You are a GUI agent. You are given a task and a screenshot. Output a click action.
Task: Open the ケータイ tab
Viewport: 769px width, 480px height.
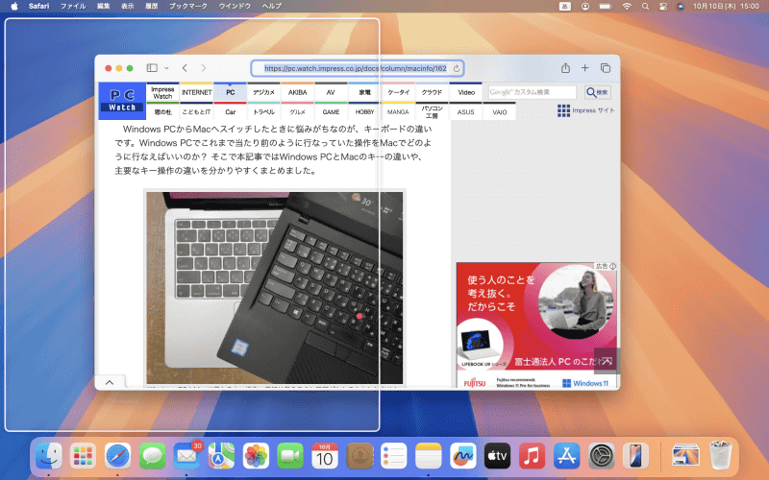(398, 92)
